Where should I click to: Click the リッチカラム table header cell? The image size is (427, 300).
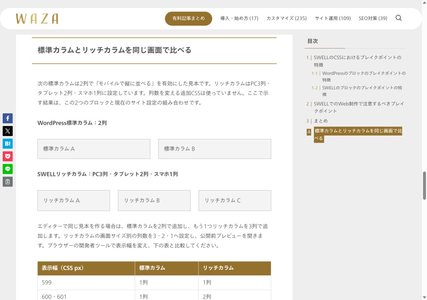click(235, 268)
